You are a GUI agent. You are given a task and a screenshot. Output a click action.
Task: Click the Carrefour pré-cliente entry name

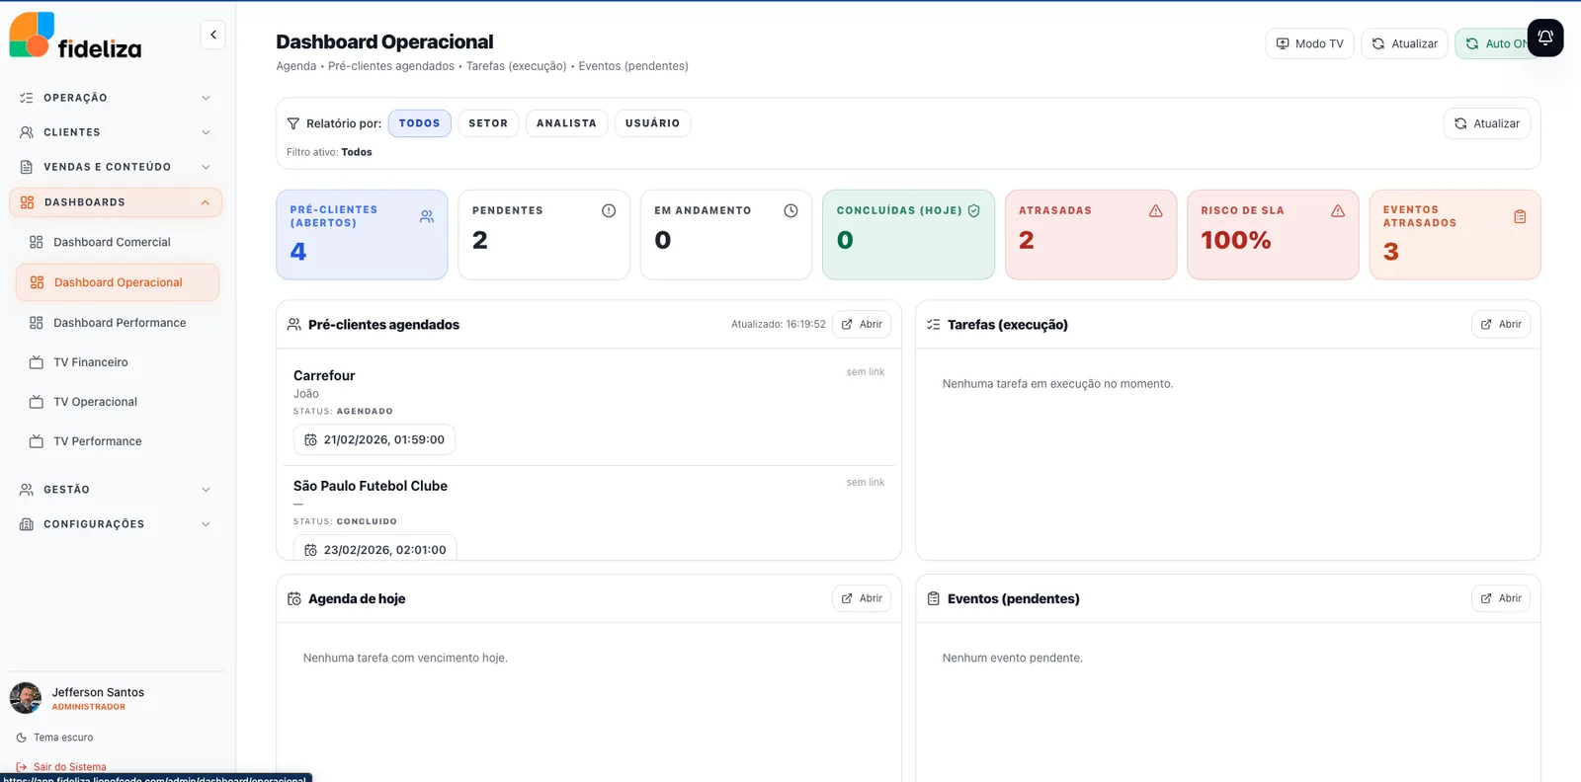pyautogui.click(x=324, y=375)
